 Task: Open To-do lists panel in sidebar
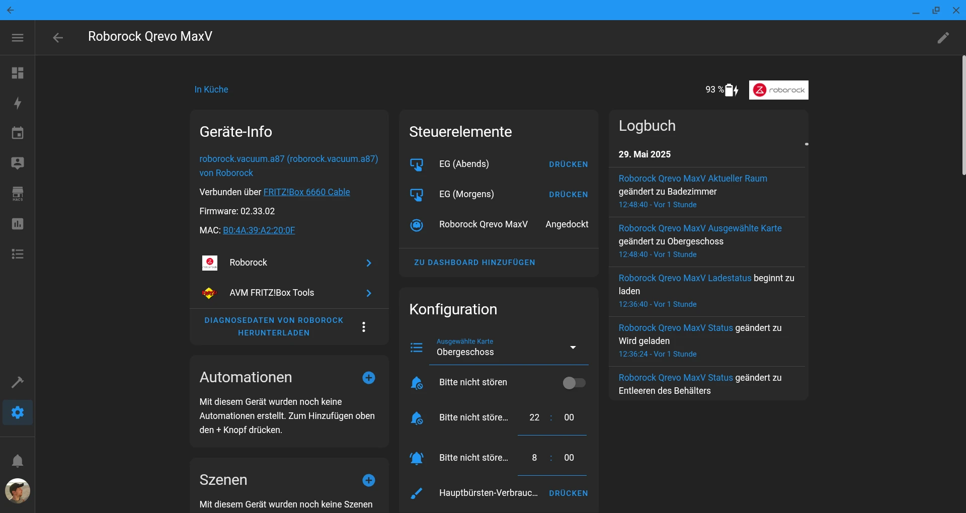point(18,254)
